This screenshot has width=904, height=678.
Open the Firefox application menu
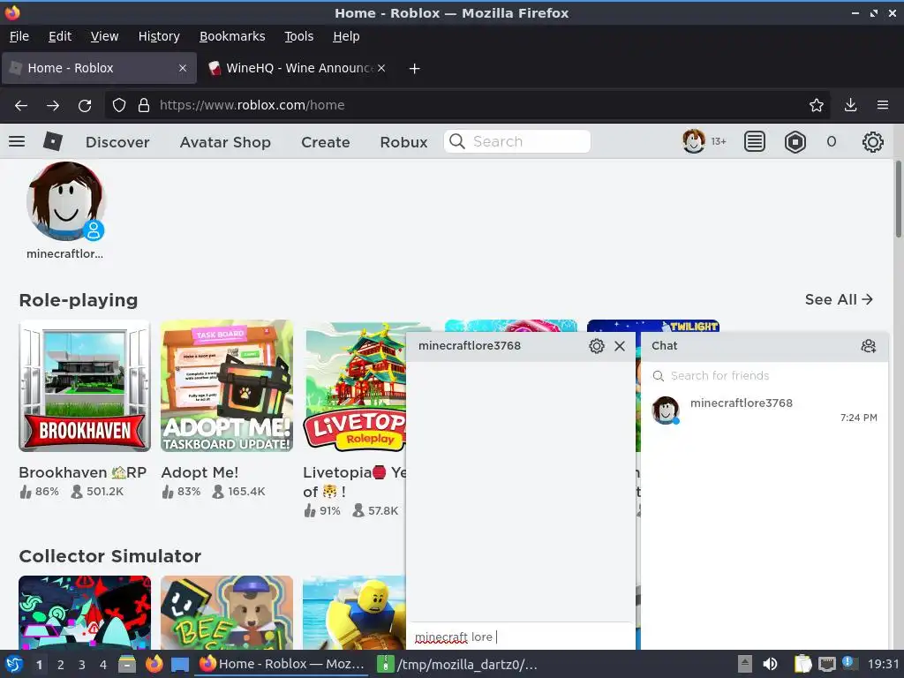point(883,105)
